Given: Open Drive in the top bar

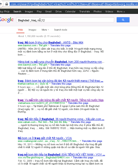Looking at the screenshot, I should (x=59, y=12).
